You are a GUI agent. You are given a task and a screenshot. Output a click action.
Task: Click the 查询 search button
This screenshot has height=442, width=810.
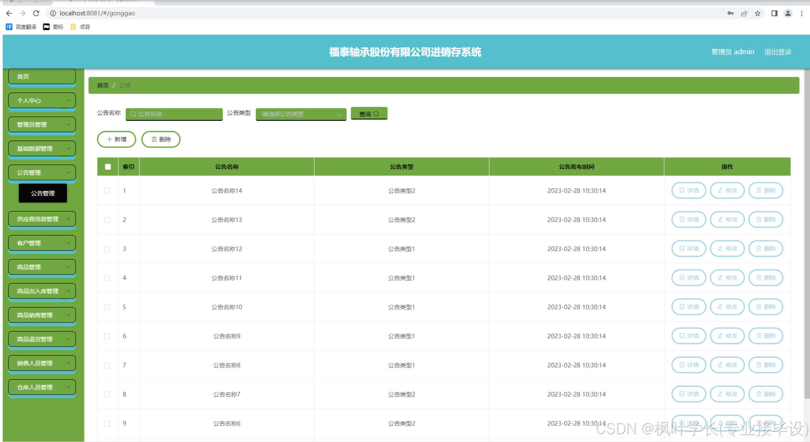[x=369, y=114]
